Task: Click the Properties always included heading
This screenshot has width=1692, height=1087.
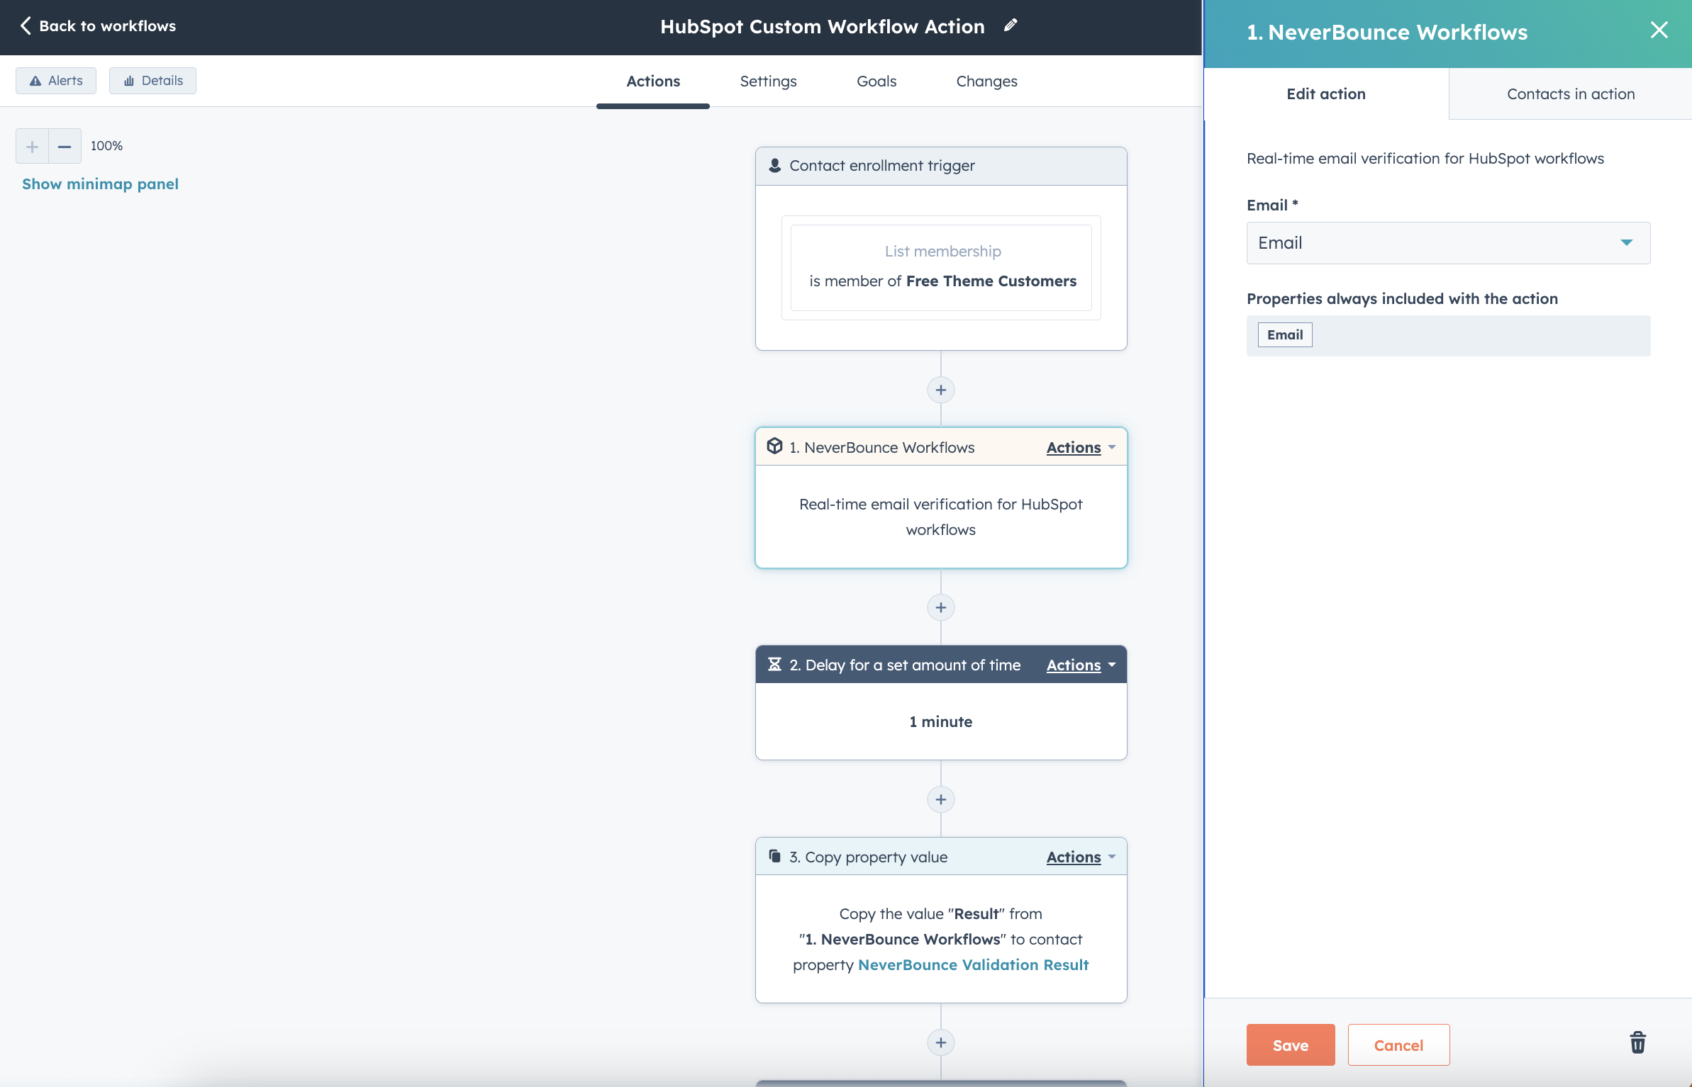Action: (x=1401, y=298)
